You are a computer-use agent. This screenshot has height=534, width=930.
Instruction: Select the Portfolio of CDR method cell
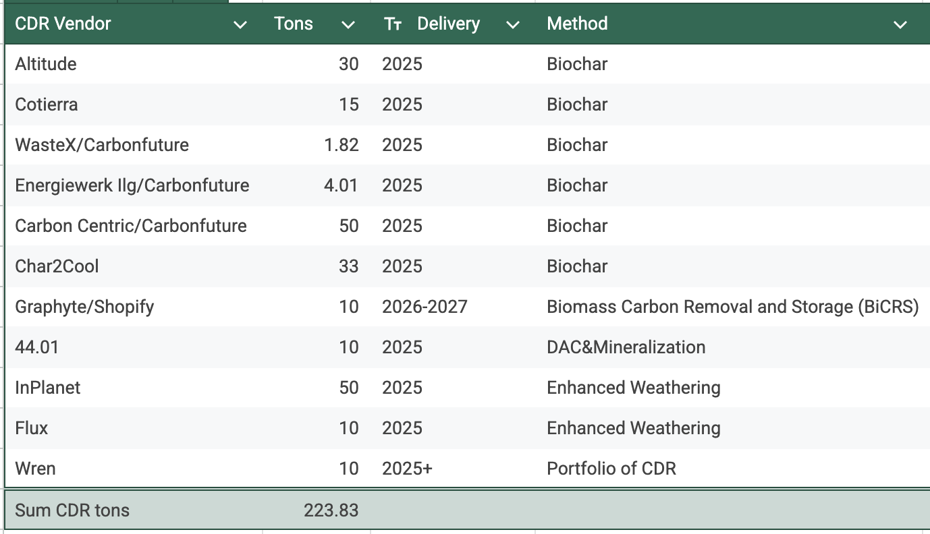[x=733, y=468]
